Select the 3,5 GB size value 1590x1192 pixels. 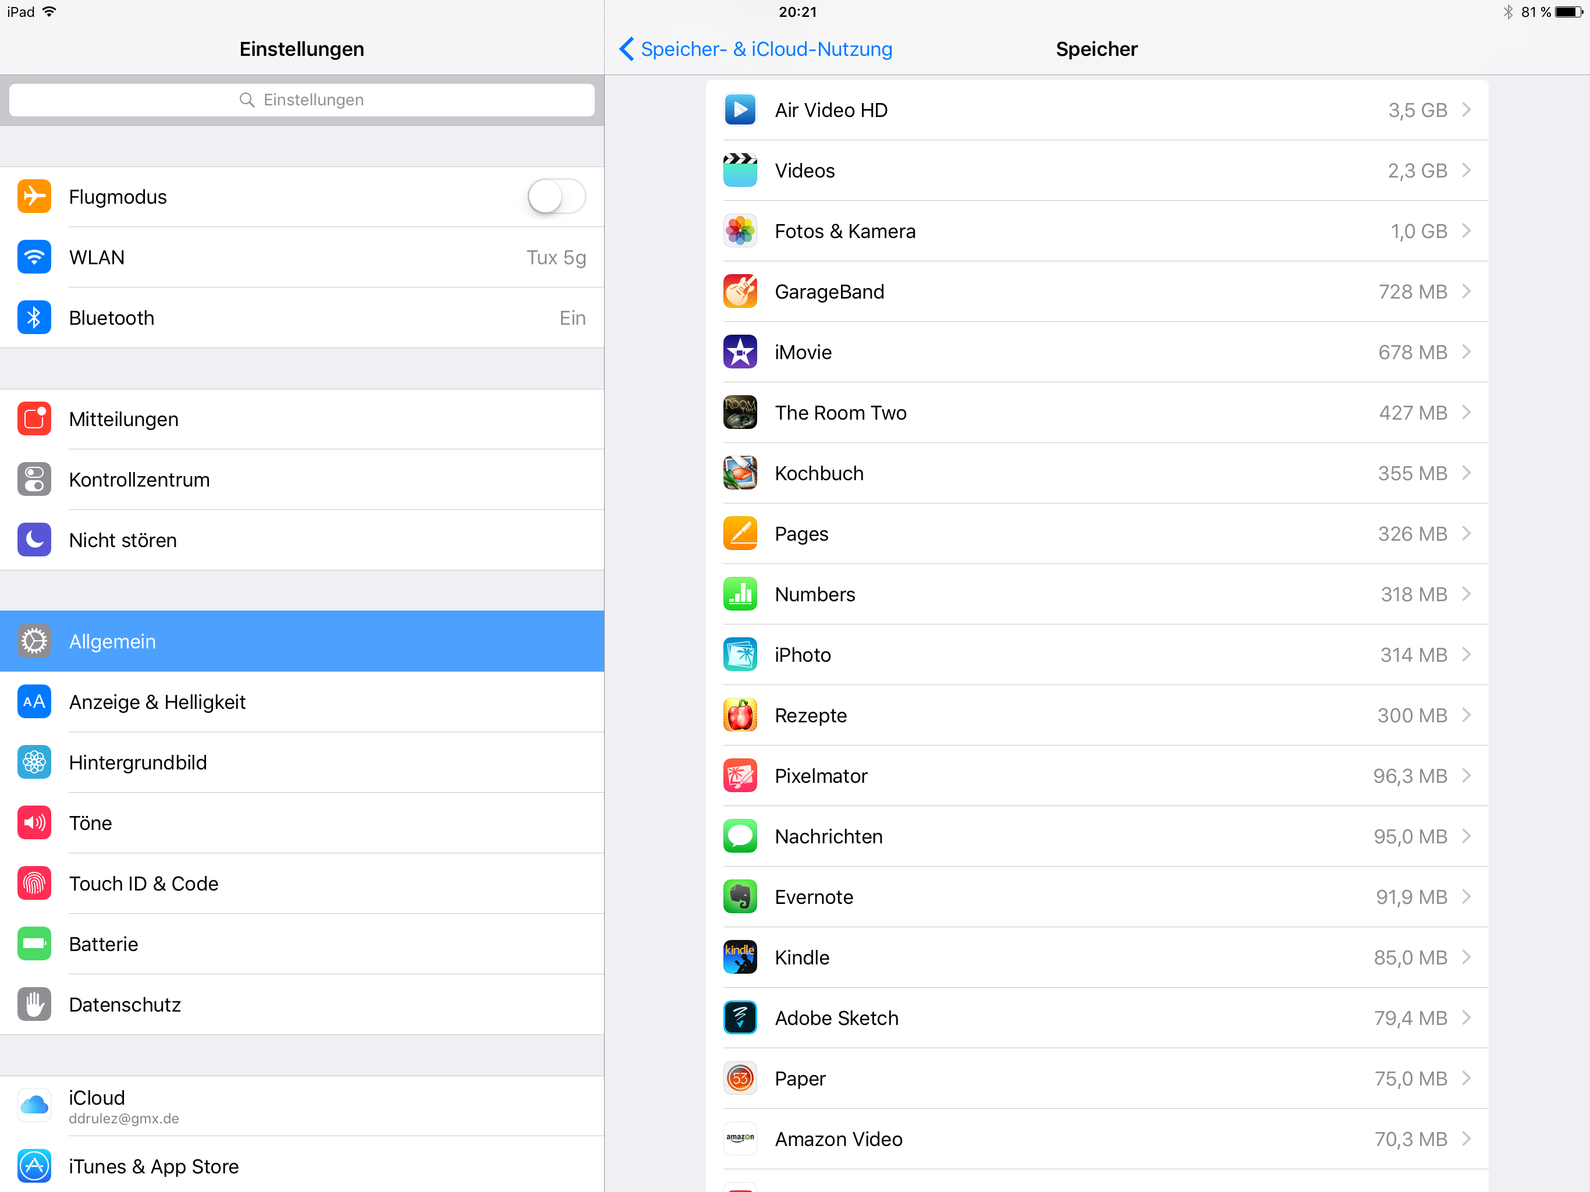[x=1418, y=110]
